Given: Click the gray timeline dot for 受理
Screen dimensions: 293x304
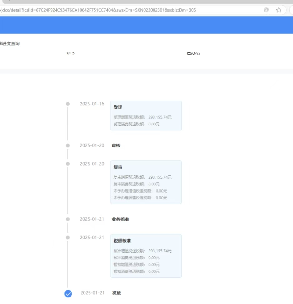Looking at the screenshot, I should (x=68, y=104).
